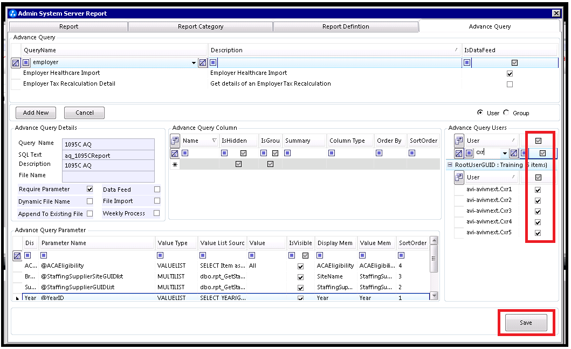Screen dimensions: 571x349
Task: Click the parameter grid scrollbar up arrow
Action: tap(434, 240)
